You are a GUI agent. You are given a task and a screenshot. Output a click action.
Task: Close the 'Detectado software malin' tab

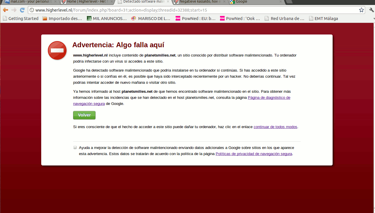click(x=168, y=2)
